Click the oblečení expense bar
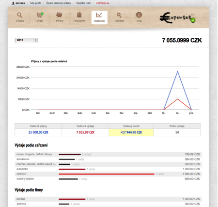 coord(107,174)
